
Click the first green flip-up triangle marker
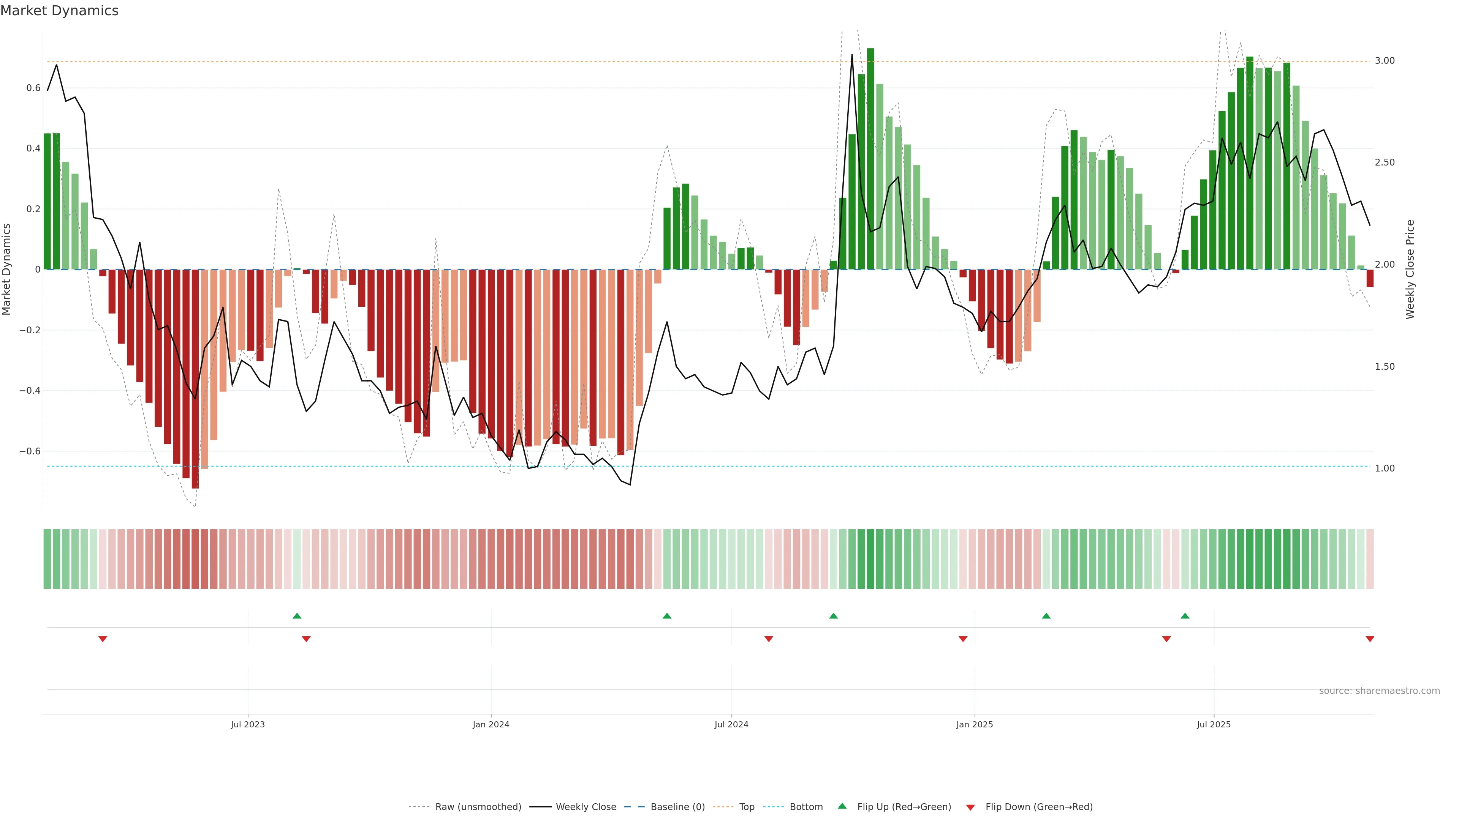coord(297,616)
